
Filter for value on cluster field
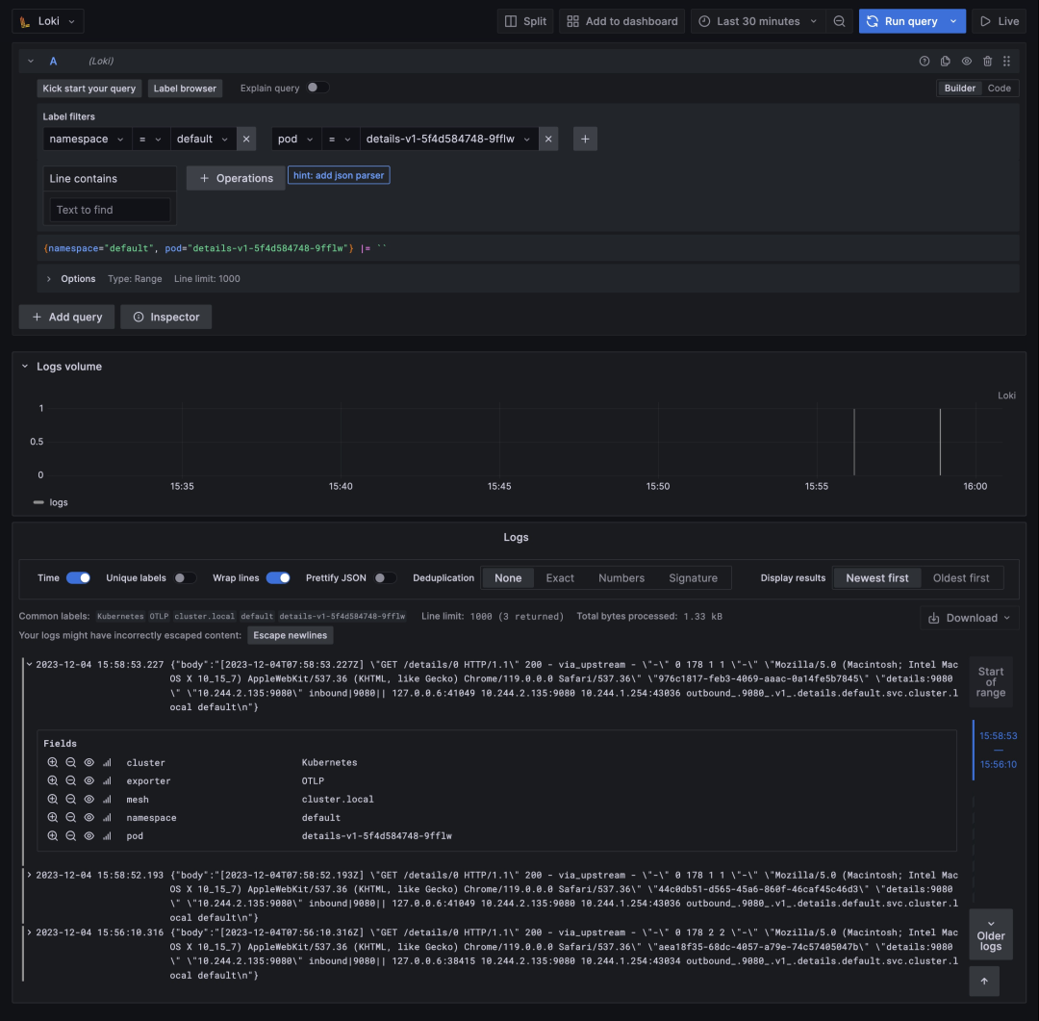(x=53, y=762)
